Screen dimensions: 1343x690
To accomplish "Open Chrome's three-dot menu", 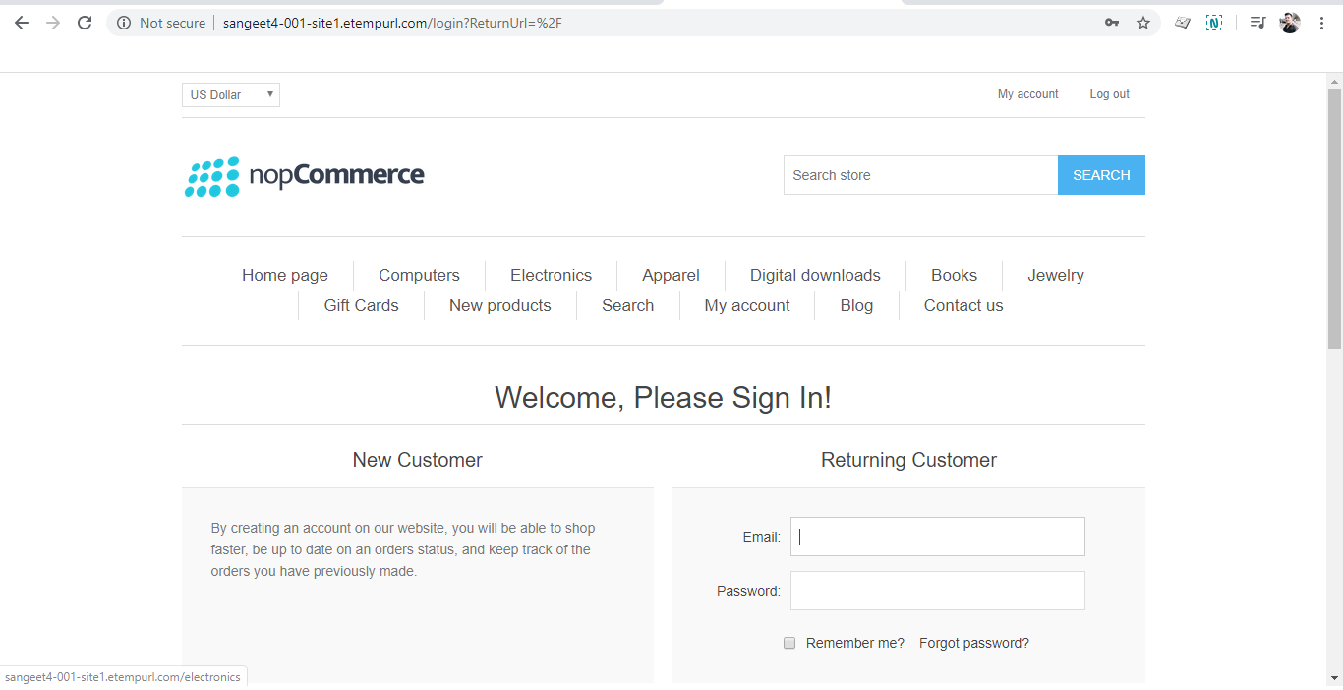I will [1321, 23].
